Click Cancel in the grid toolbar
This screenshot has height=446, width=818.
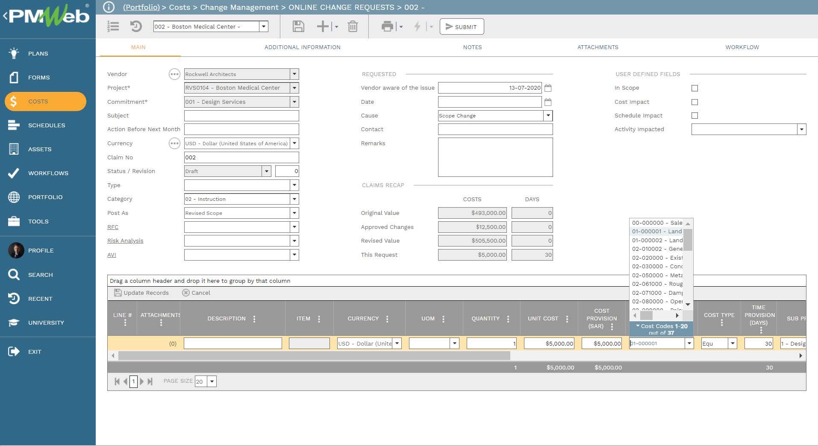coord(196,293)
